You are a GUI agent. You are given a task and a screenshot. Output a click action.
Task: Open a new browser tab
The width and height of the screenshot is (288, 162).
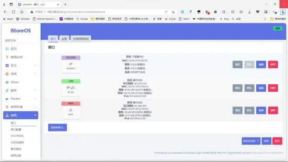65,4
